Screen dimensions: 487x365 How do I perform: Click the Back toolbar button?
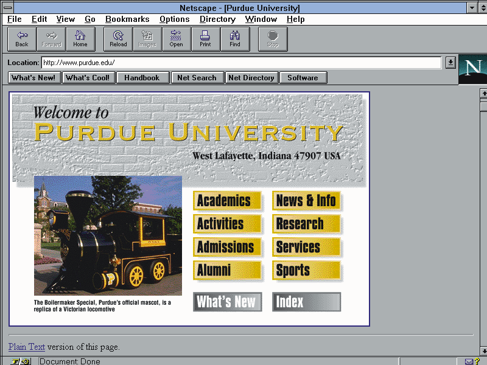tap(22, 39)
